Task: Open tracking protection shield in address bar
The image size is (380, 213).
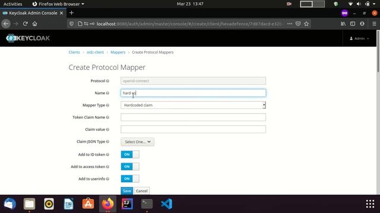Action: (71, 24)
